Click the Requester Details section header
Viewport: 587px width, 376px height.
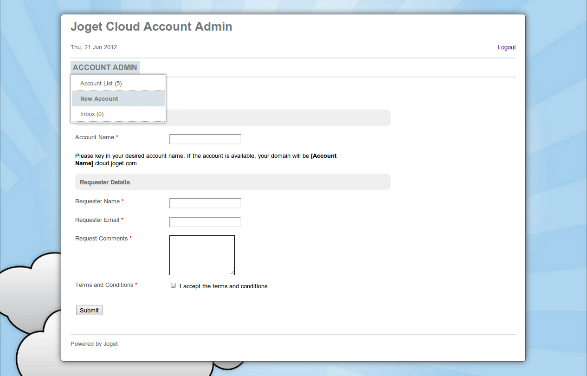(x=105, y=182)
